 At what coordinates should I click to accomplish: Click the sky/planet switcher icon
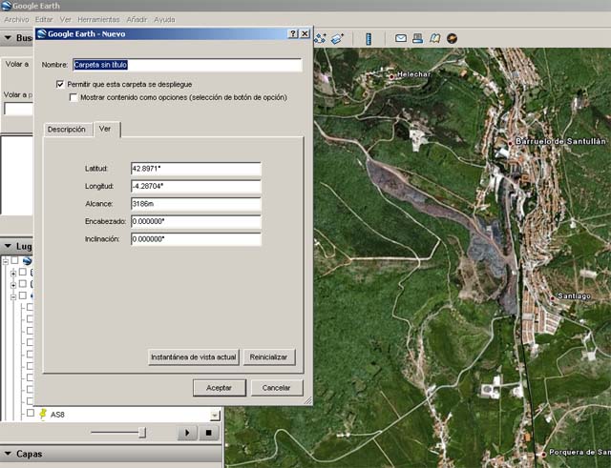(452, 38)
